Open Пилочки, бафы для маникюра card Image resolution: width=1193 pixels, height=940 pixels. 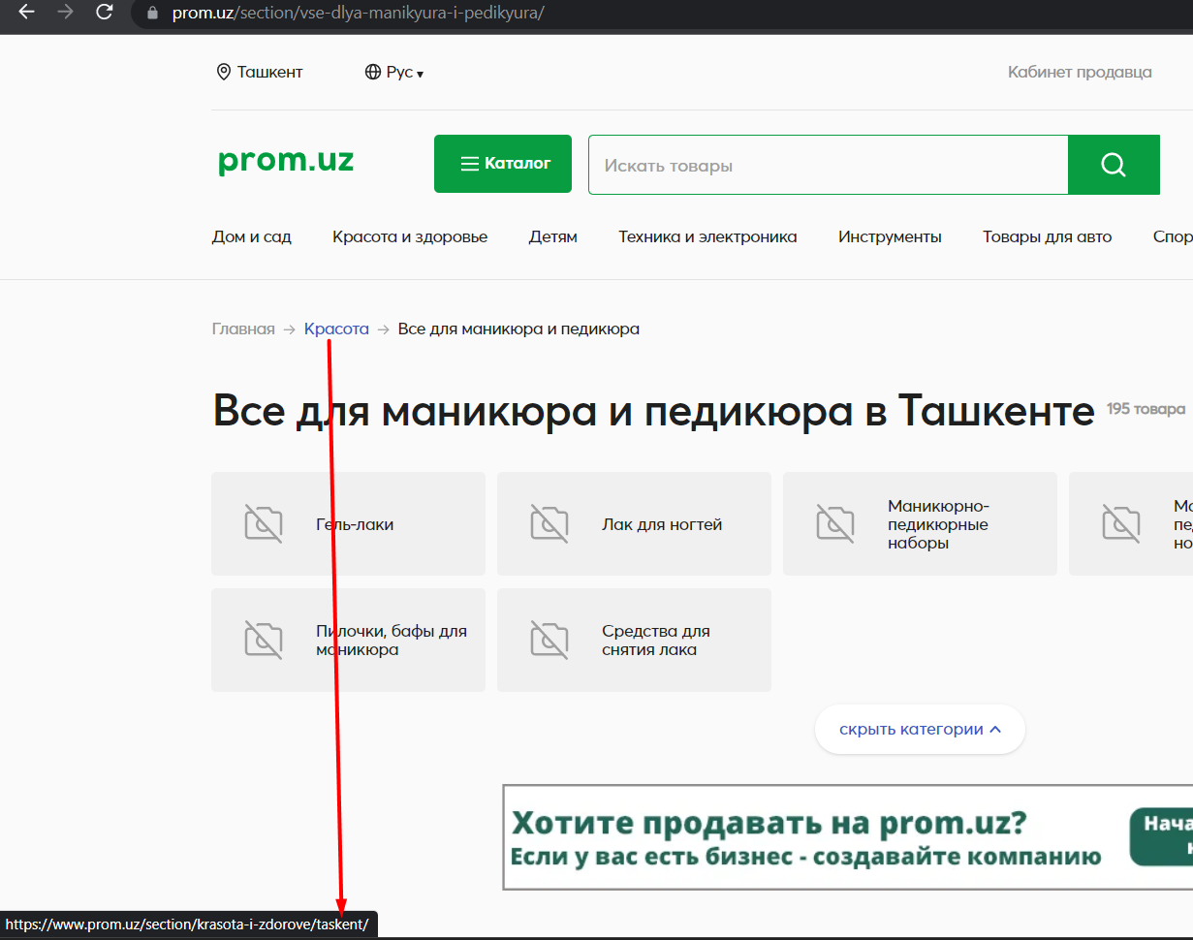[x=348, y=641]
